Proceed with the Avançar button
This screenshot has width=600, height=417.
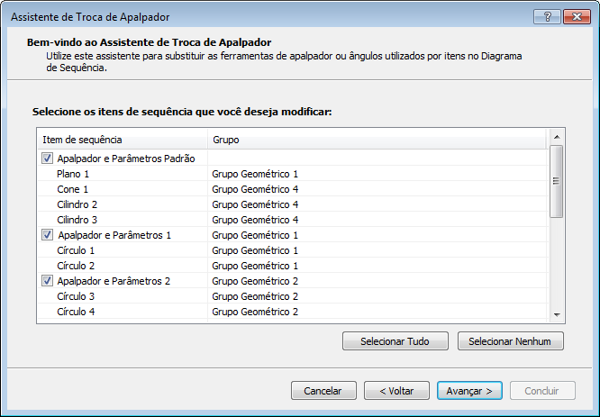click(469, 391)
